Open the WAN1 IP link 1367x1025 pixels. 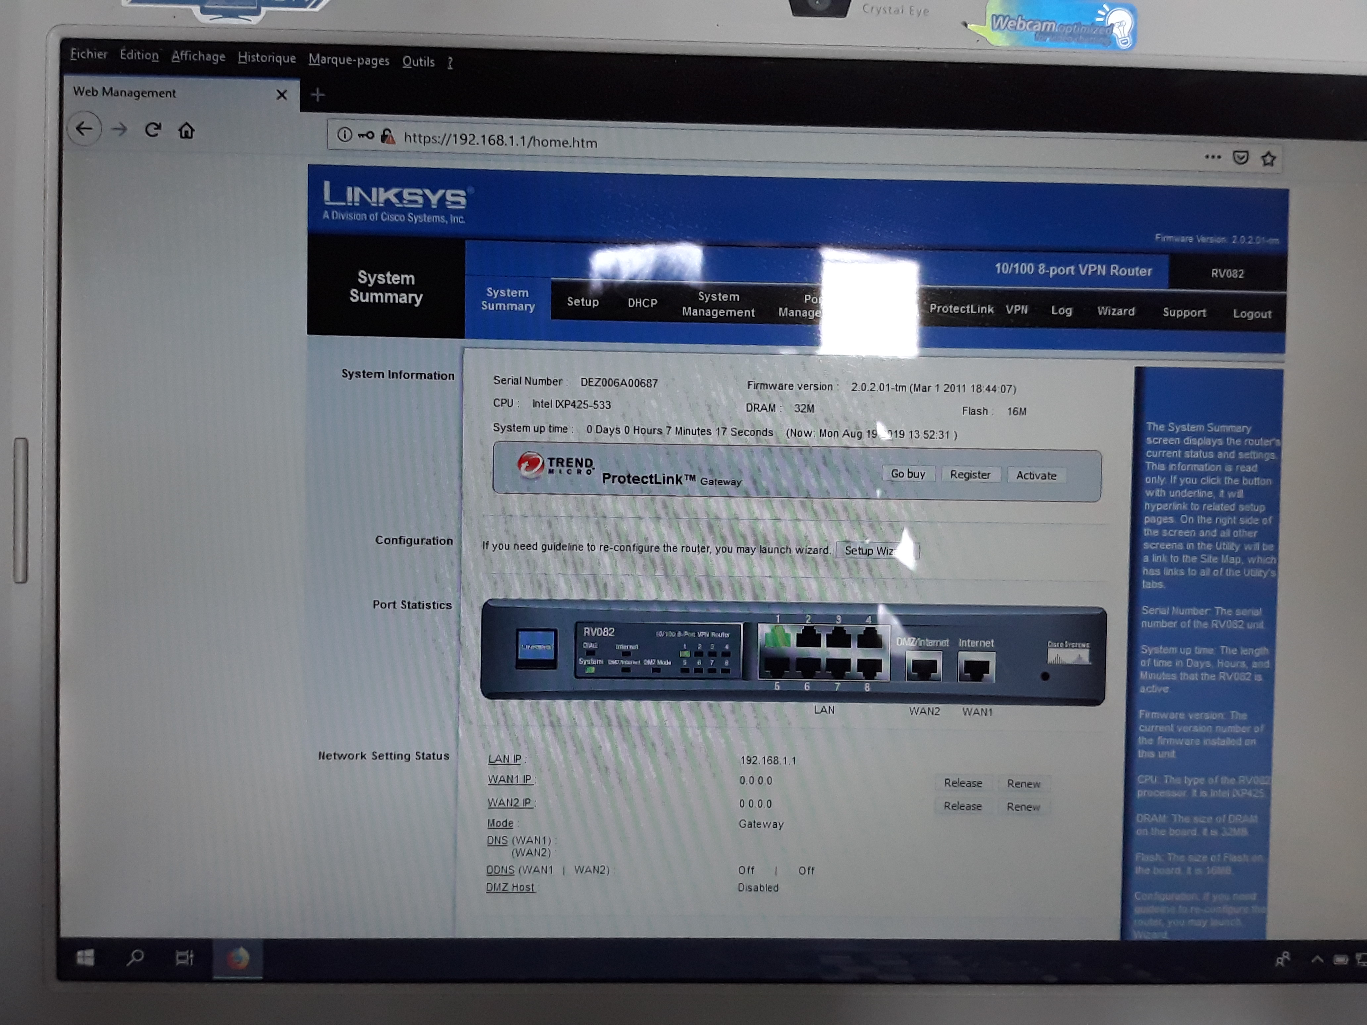(x=510, y=779)
